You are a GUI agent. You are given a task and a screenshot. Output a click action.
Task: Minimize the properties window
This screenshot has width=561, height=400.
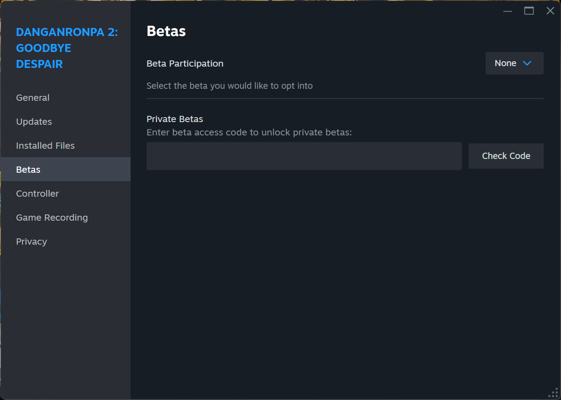pos(508,11)
